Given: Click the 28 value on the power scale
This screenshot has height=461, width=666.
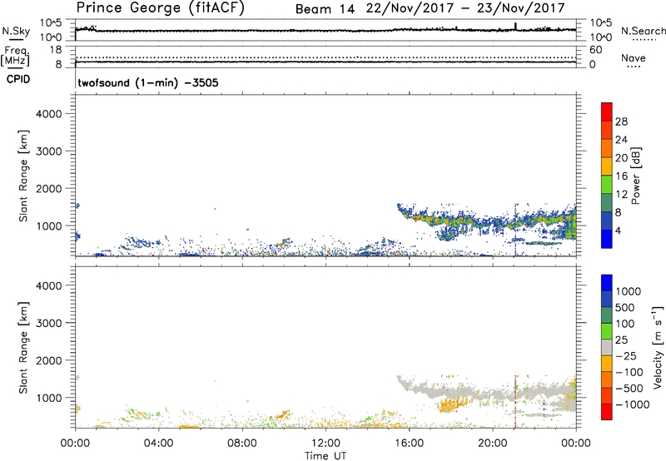Looking at the screenshot, I should click(621, 121).
